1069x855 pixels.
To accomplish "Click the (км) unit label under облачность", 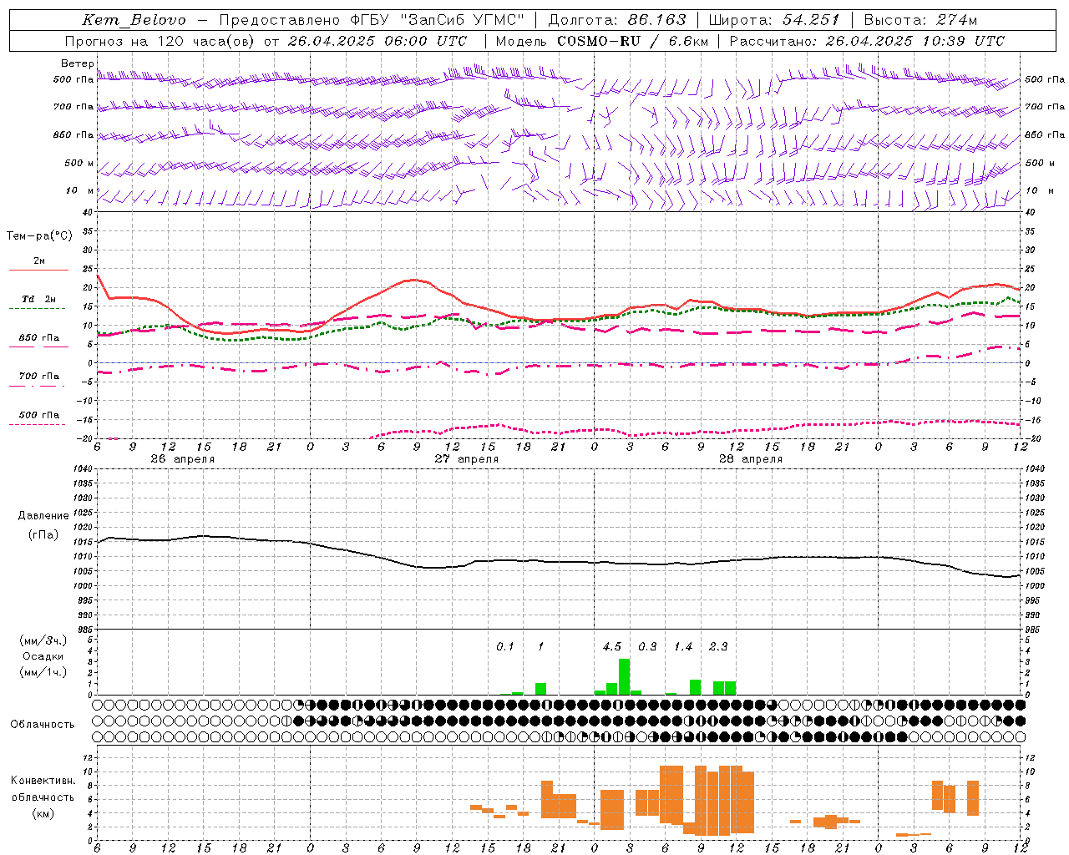I will (x=43, y=813).
